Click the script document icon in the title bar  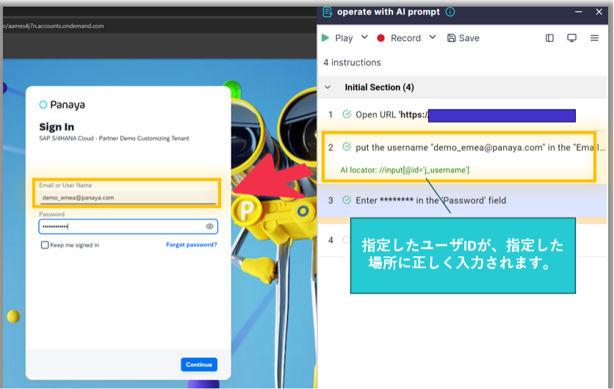(328, 12)
